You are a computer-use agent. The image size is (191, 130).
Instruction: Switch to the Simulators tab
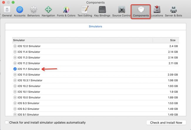click(x=95, y=26)
